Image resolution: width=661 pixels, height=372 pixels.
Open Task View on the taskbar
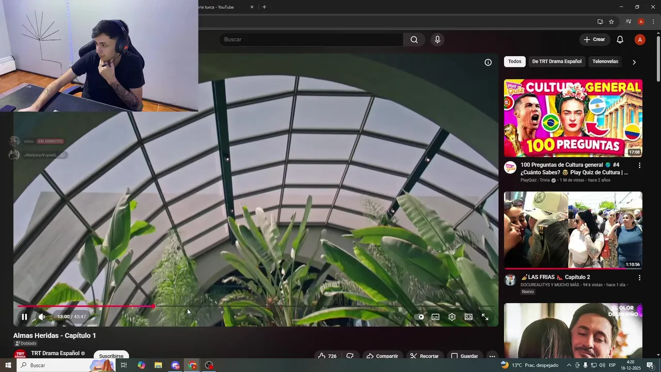click(124, 365)
